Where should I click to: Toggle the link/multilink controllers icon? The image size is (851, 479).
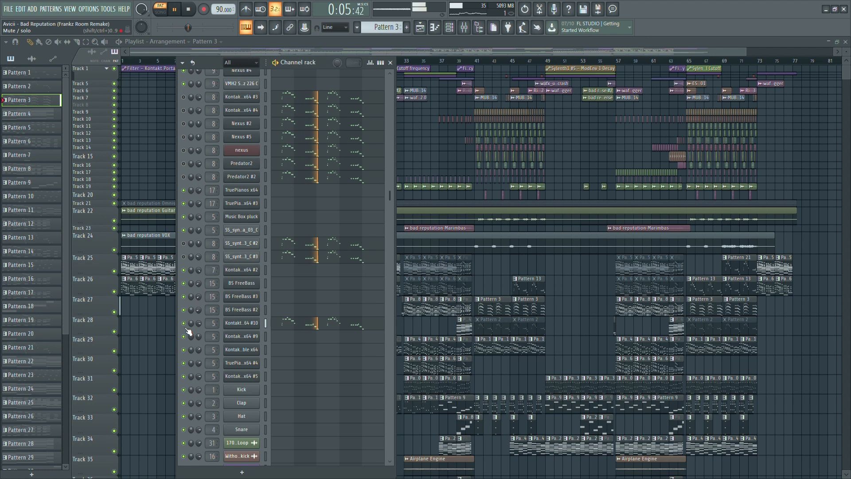[289, 27]
